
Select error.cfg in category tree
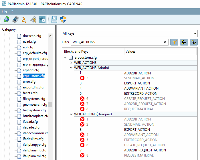tap(29, 82)
